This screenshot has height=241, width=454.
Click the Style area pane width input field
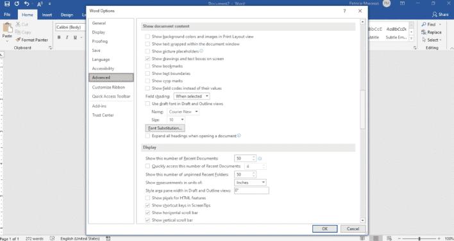tap(251, 190)
